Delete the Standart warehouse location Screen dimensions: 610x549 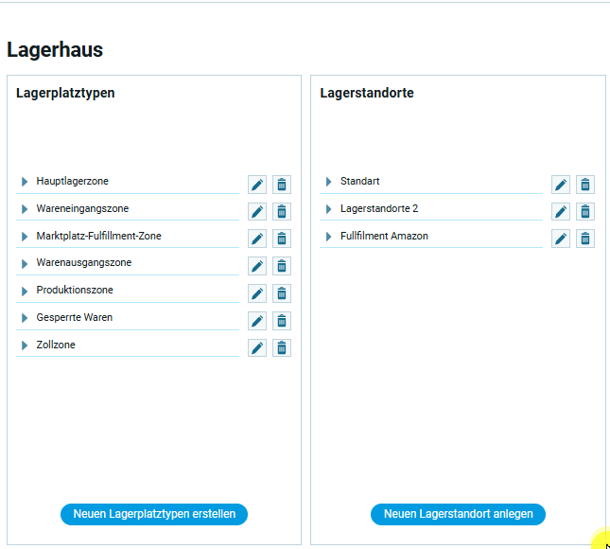pos(585,185)
